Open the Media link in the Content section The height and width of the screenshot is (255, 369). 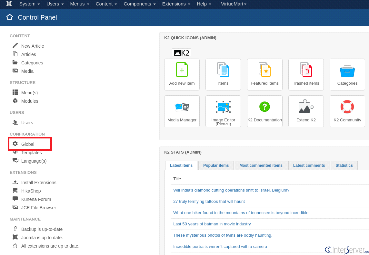[x=27, y=71]
